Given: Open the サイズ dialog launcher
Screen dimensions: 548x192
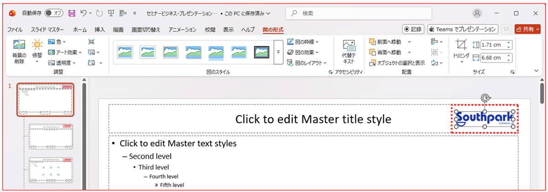Looking at the screenshot, I should [512, 72].
